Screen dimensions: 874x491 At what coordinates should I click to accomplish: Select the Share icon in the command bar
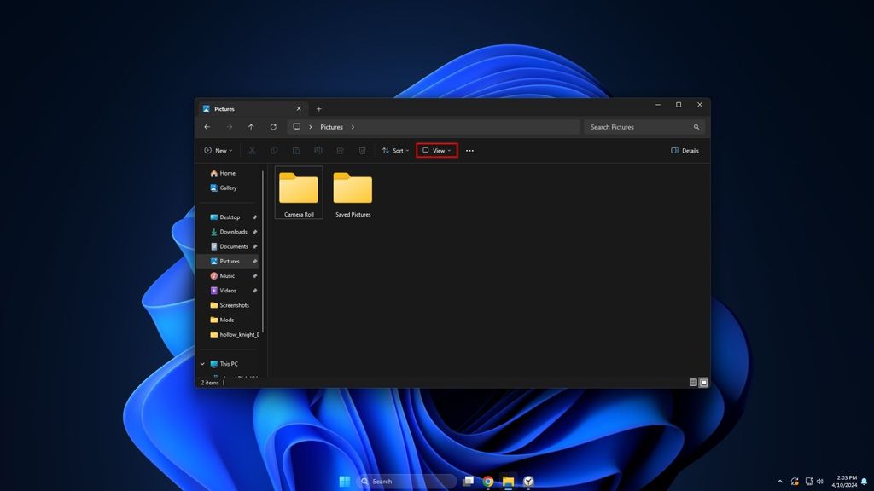(x=341, y=151)
